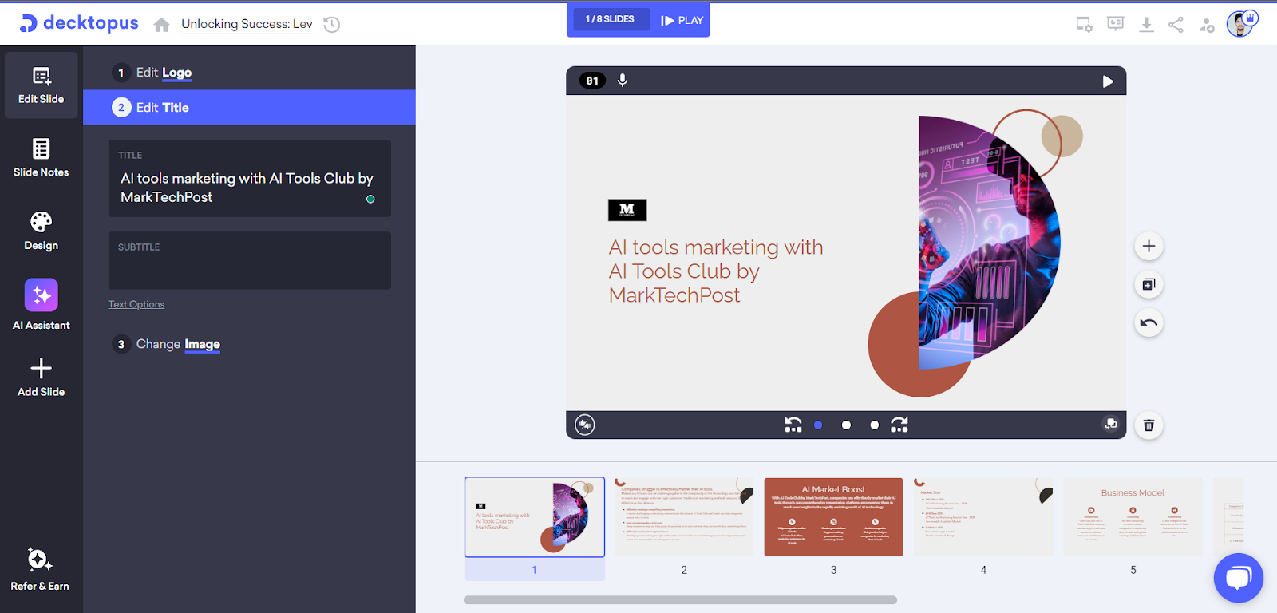Switch to the previous slide layout
The width and height of the screenshot is (1277, 613).
click(793, 425)
